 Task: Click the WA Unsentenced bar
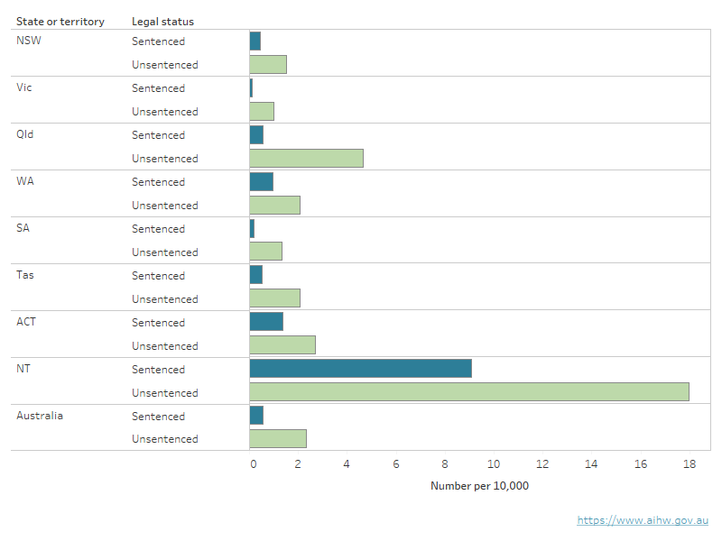point(274,205)
